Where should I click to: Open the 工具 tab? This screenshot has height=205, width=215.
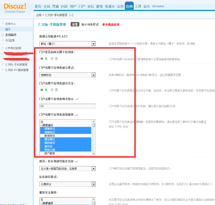point(138,6)
